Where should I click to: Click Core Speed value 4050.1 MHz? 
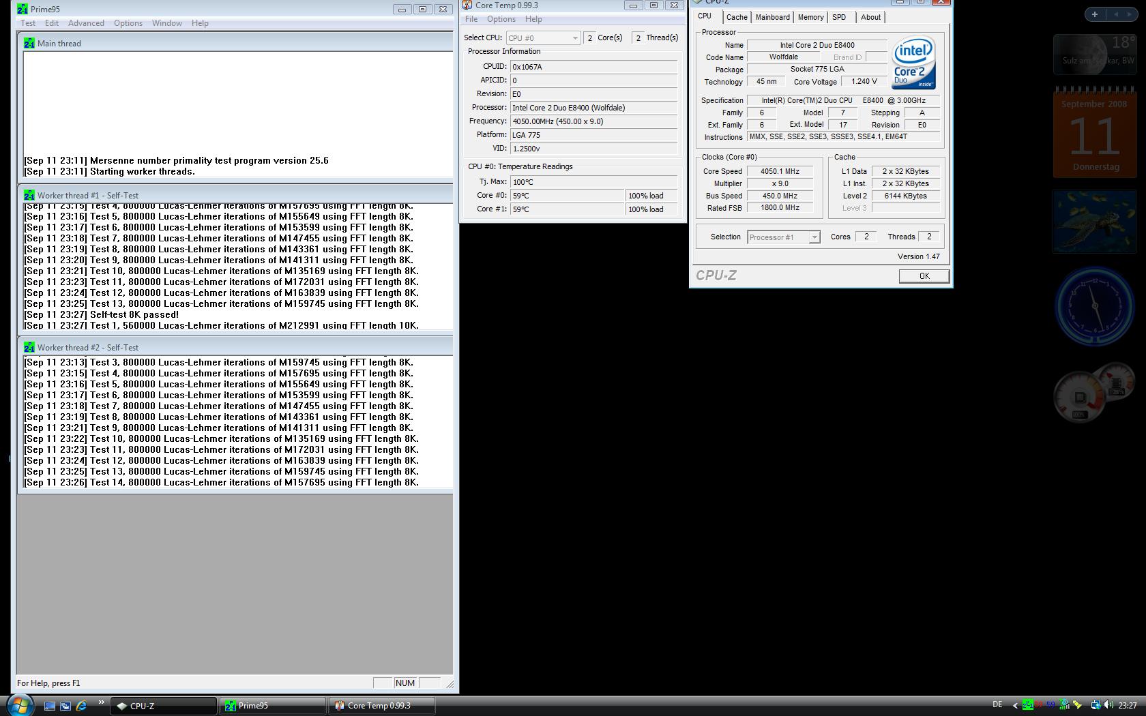click(x=780, y=171)
